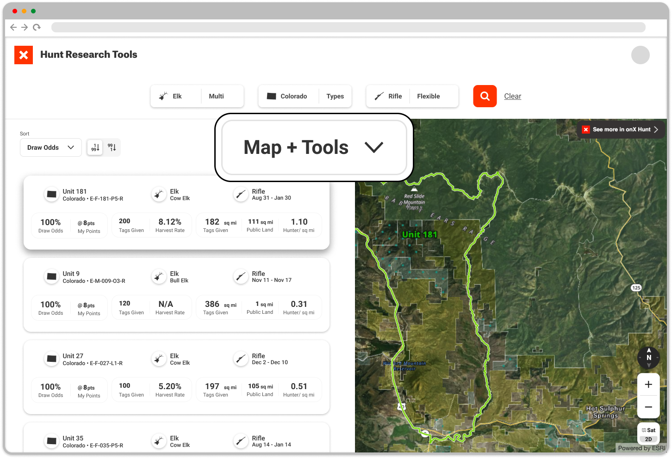The height and width of the screenshot is (458, 672).
Task: Click the Unit 35 state flag icon
Action: pyautogui.click(x=51, y=441)
